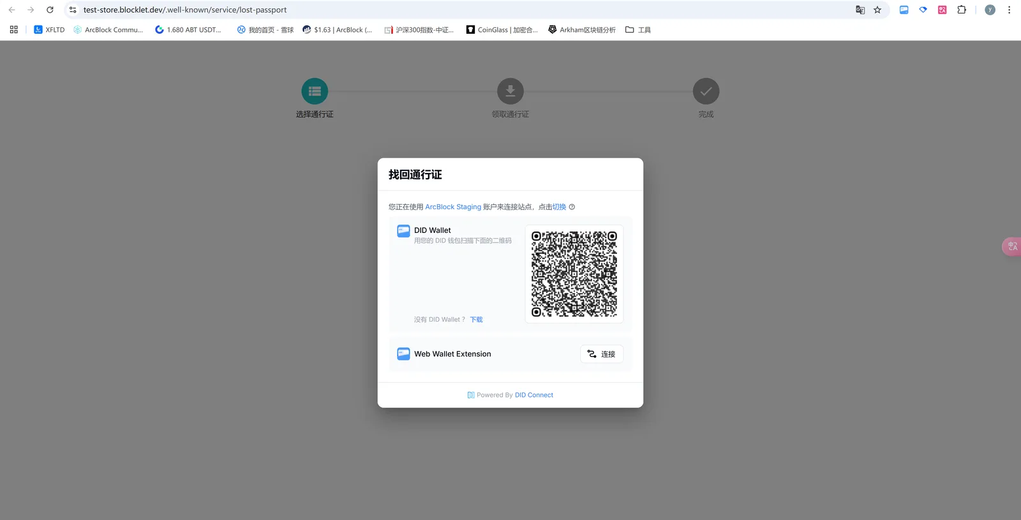Click the ArcBlock Staging link
1021x520 pixels.
coord(453,207)
